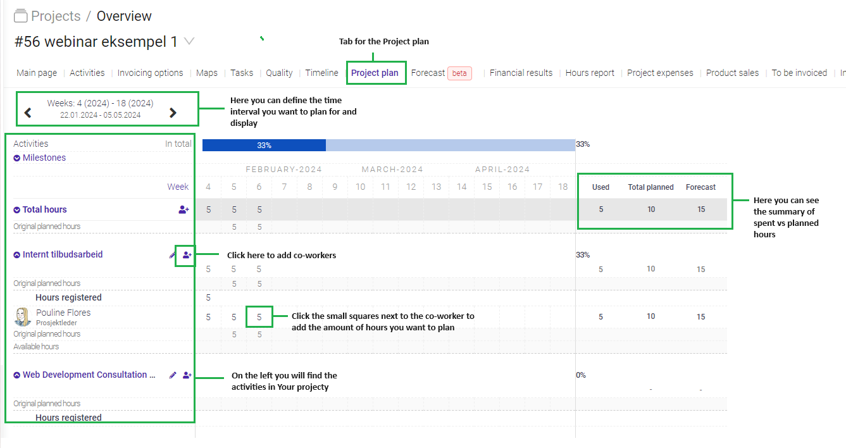Collapse the Web Development Consultation activity

point(17,375)
